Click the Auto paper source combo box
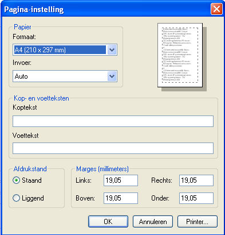The height and width of the screenshot is (235, 225). click(65, 76)
